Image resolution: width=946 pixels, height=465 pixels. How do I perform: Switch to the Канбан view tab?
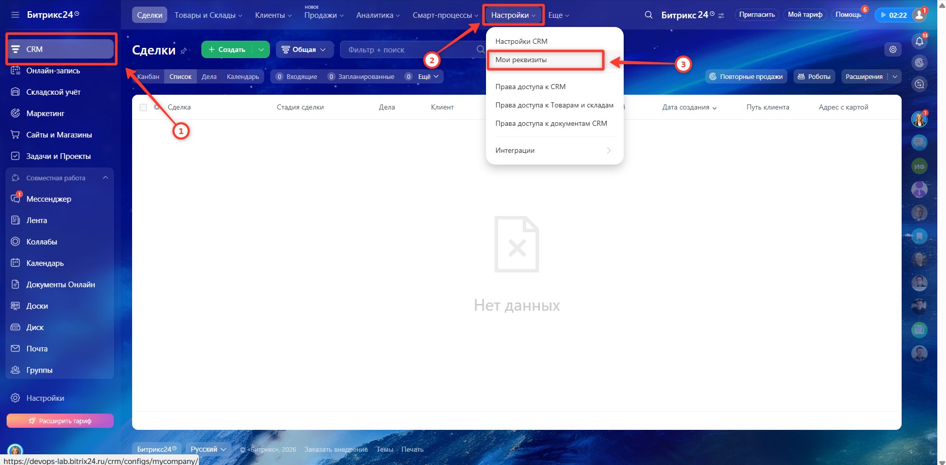coord(148,76)
